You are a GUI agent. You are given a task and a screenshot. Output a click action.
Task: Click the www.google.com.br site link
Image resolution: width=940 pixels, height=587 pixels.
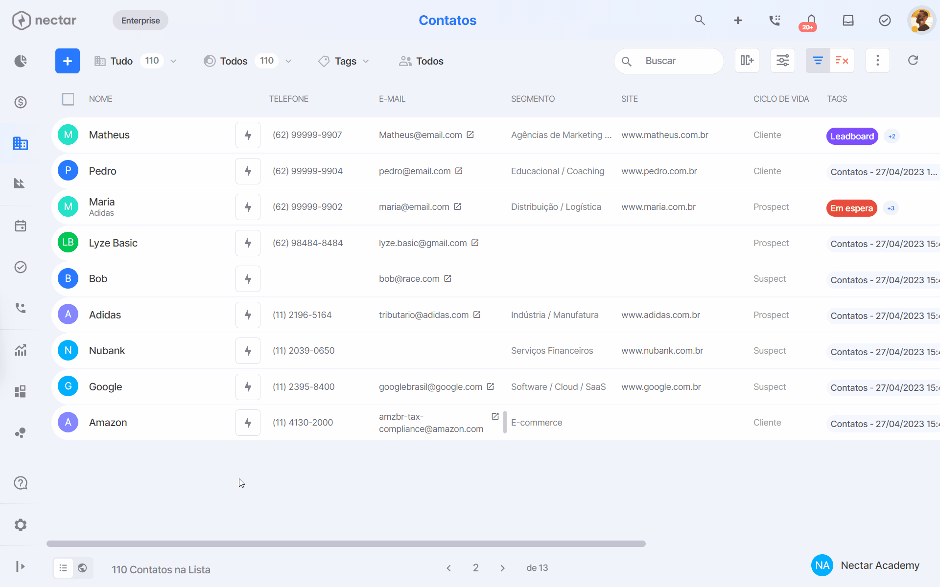661,387
